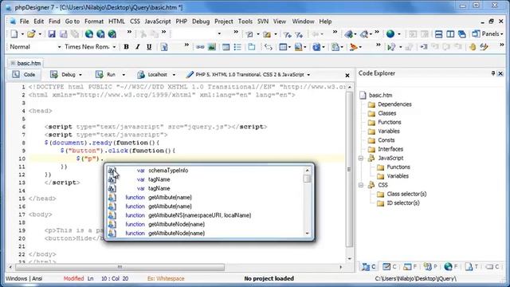Screen dimensions: 510x287
Task: Open the Edit menu
Action: point(39,22)
